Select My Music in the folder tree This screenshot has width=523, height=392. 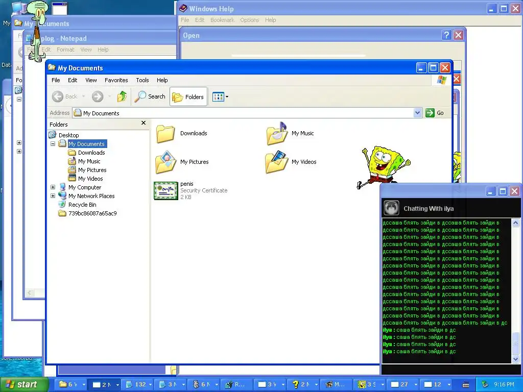[89, 161]
